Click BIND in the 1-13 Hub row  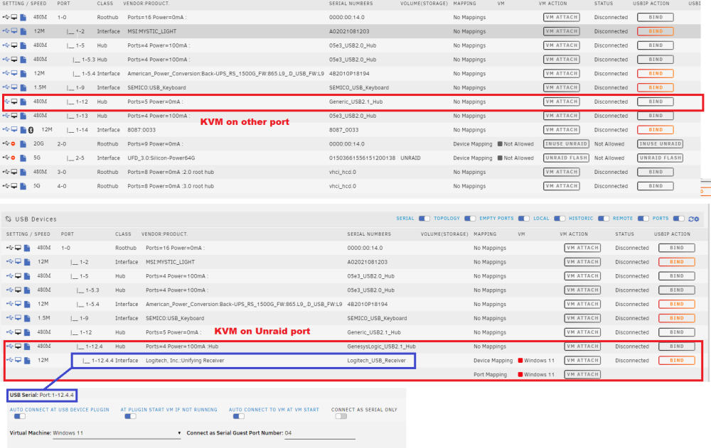pyautogui.click(x=656, y=116)
